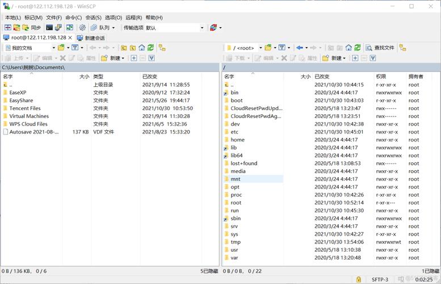Click the padlock encryption icon in status bar
This screenshot has height=284, width=441.
pyautogui.click(x=359, y=279)
